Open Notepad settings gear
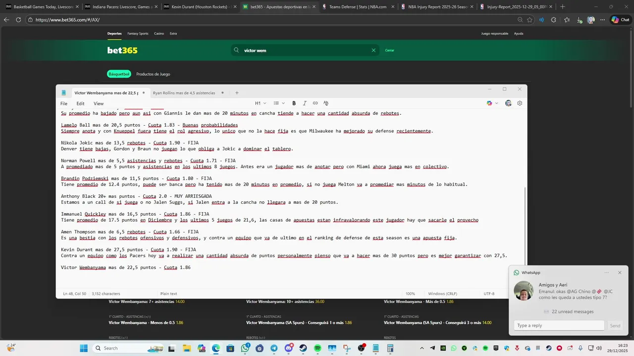Screen dimensions: 634x356 (520, 103)
